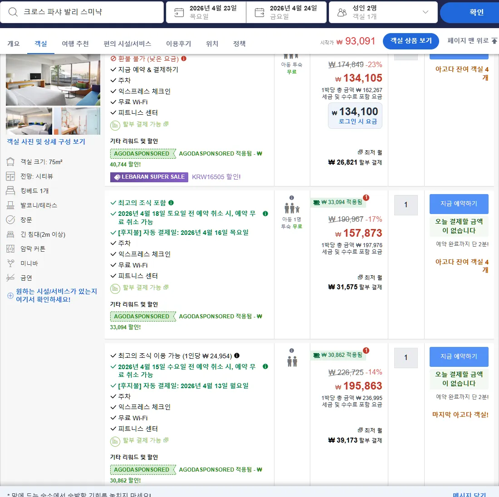Switch to the 위치 tab
The height and width of the screenshot is (497, 499).
(x=212, y=44)
